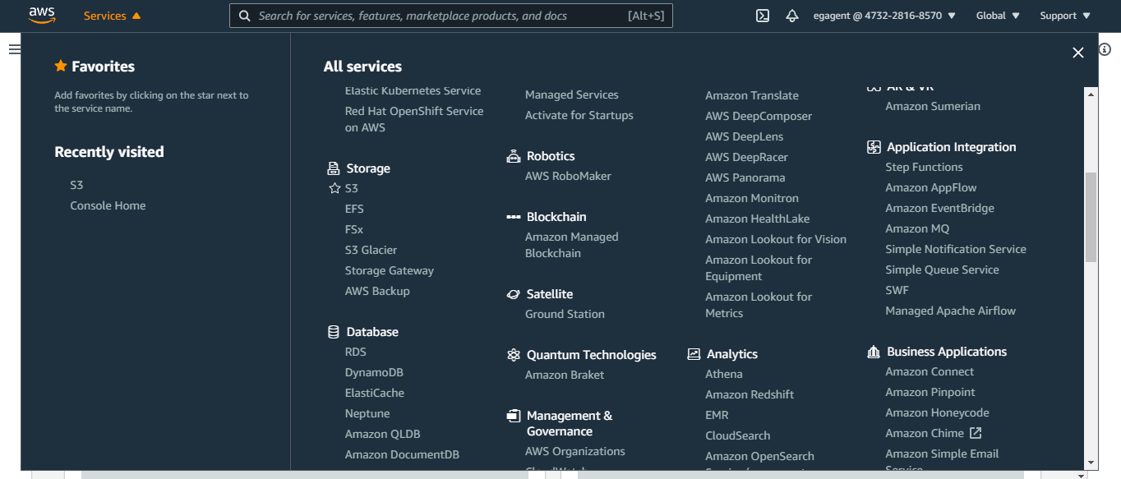The image size is (1121, 479).
Task: Expand the egagent account dropdown
Action: point(884,16)
